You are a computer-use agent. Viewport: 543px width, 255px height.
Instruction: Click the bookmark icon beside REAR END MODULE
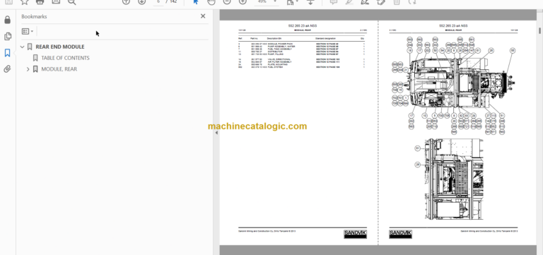click(x=30, y=47)
